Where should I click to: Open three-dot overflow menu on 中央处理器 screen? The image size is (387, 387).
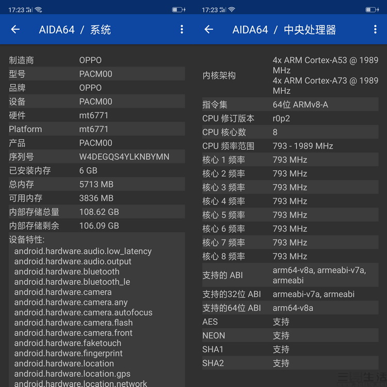375,29
